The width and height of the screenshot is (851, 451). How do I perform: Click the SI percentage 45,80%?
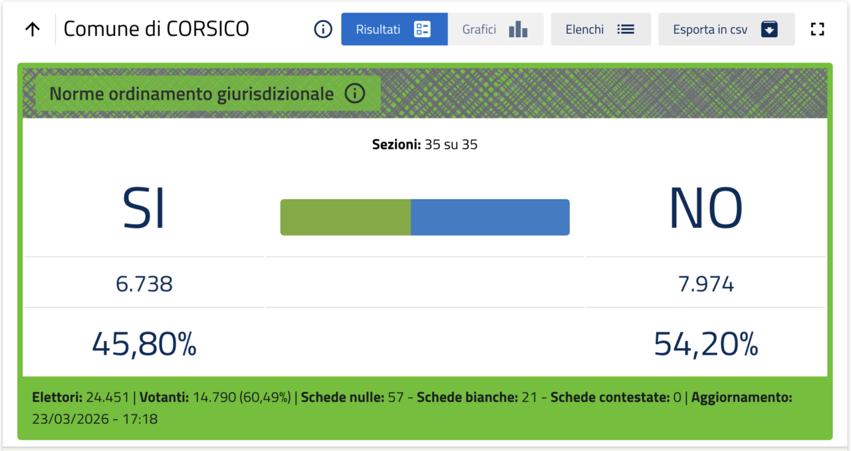point(144,343)
